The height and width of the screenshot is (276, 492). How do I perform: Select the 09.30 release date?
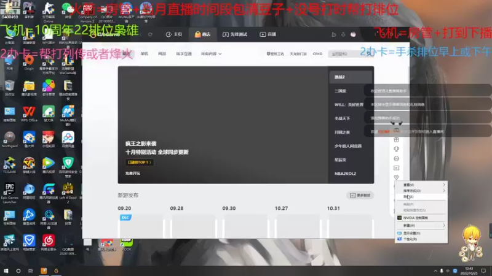[229, 209]
